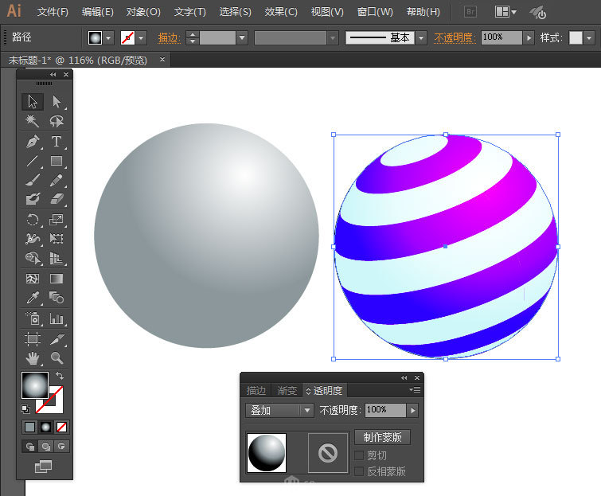601x496 pixels.
Task: Enable the 剪切 clip checkbox
Action: [359, 455]
